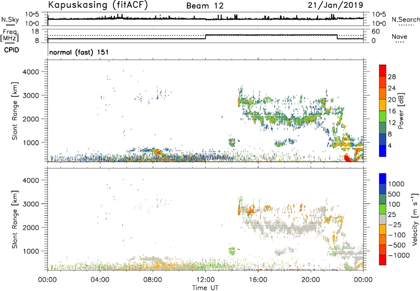
Task: Click the 'Freq. [MHz]' axis label
Action: [9, 35]
